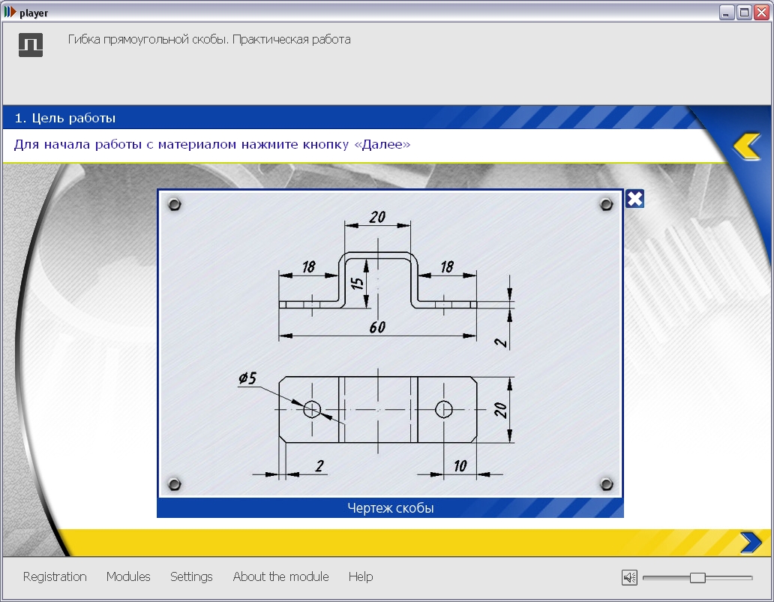Click the player app icon in title bar
Viewport: 774px width, 602px height.
pos(10,13)
